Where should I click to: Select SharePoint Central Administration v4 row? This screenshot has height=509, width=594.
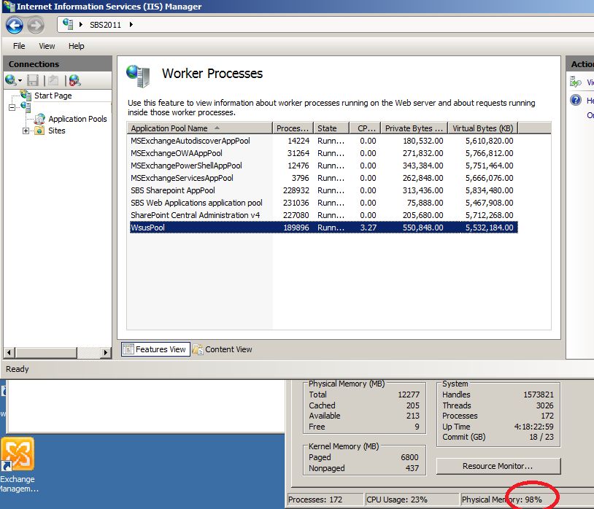click(324, 215)
